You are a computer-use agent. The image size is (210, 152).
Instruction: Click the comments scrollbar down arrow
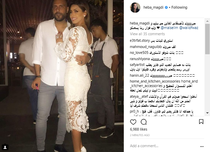(x=207, y=113)
